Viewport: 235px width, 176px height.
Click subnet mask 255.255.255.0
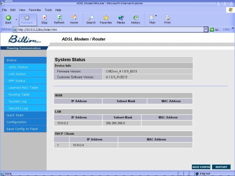pos(115,123)
